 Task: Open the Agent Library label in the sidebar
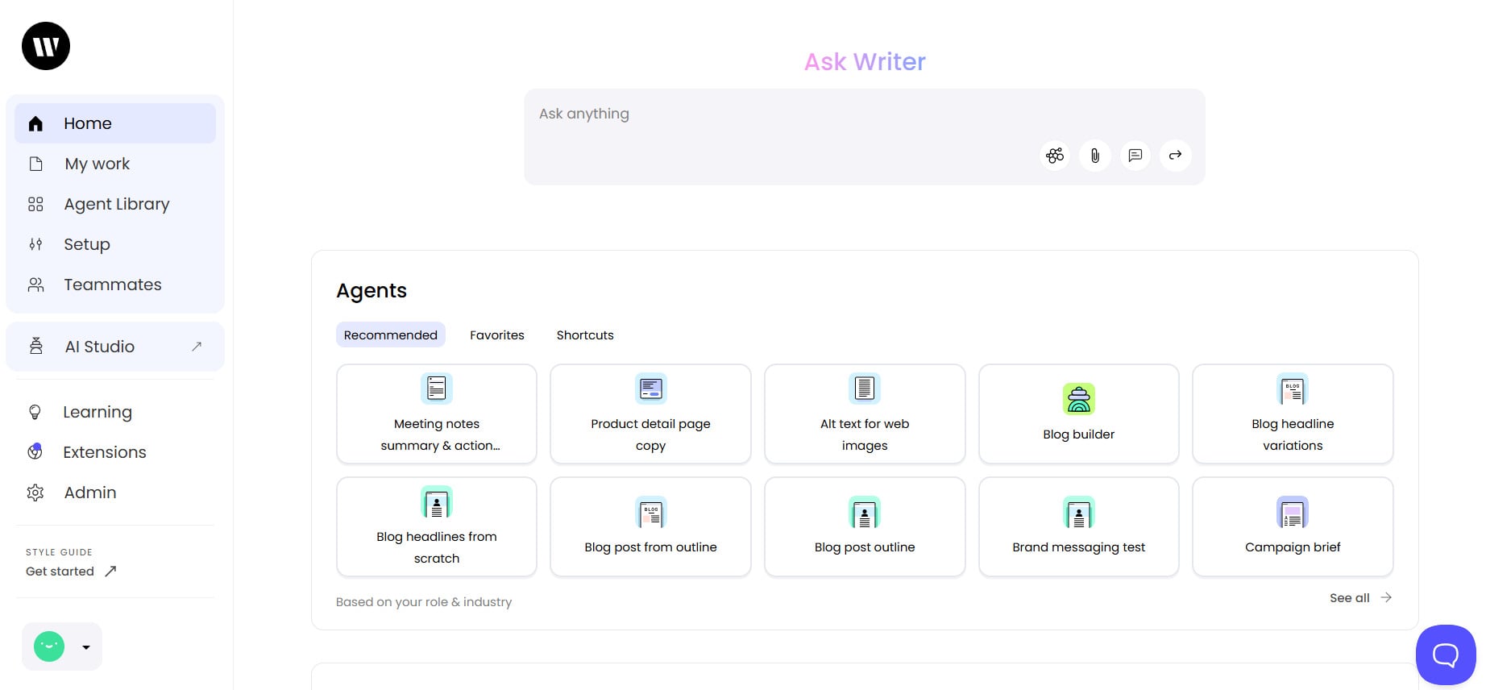click(x=117, y=204)
